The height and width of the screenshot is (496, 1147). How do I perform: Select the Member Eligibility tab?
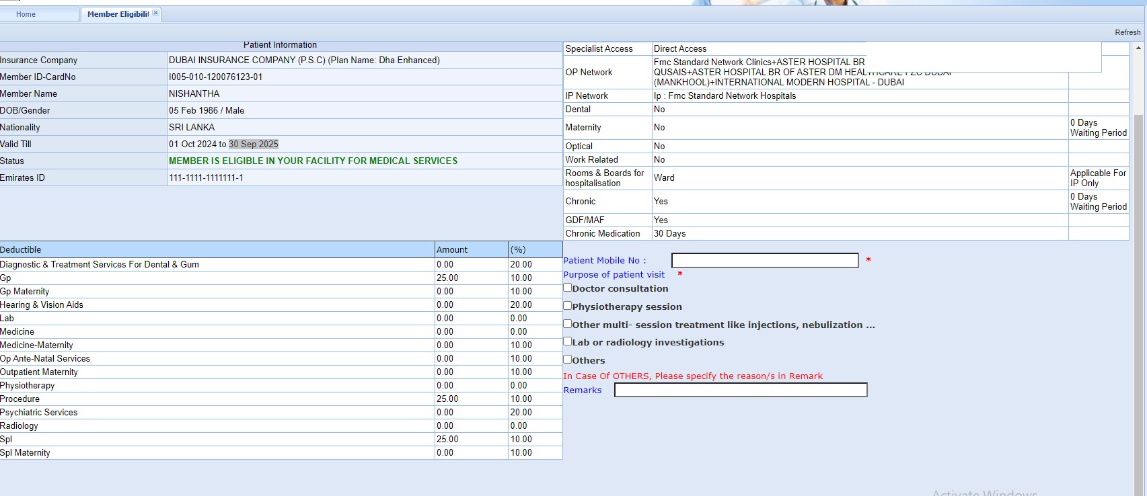[117, 14]
